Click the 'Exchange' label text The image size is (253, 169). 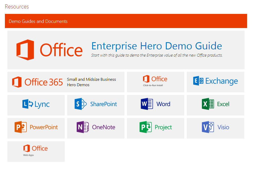[x=222, y=81]
